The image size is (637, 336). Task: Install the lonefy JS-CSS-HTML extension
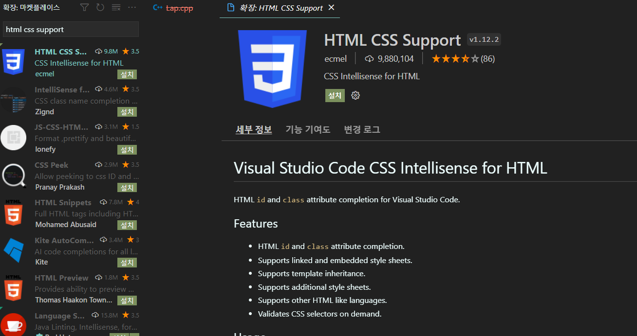click(x=127, y=150)
